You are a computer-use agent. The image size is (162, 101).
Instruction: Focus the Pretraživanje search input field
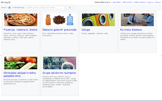pos(46,8)
